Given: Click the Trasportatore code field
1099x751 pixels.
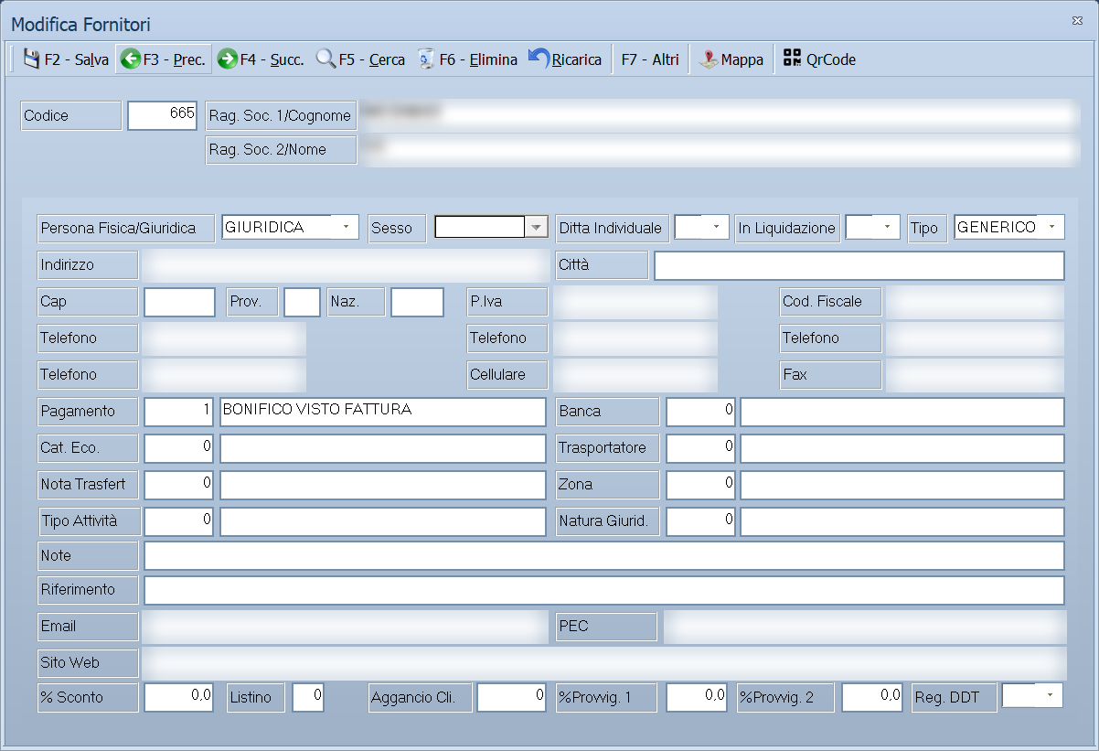Looking at the screenshot, I should (701, 448).
